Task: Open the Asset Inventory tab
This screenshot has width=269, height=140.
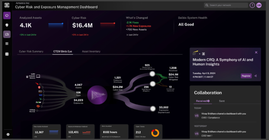Action: (x=91, y=52)
